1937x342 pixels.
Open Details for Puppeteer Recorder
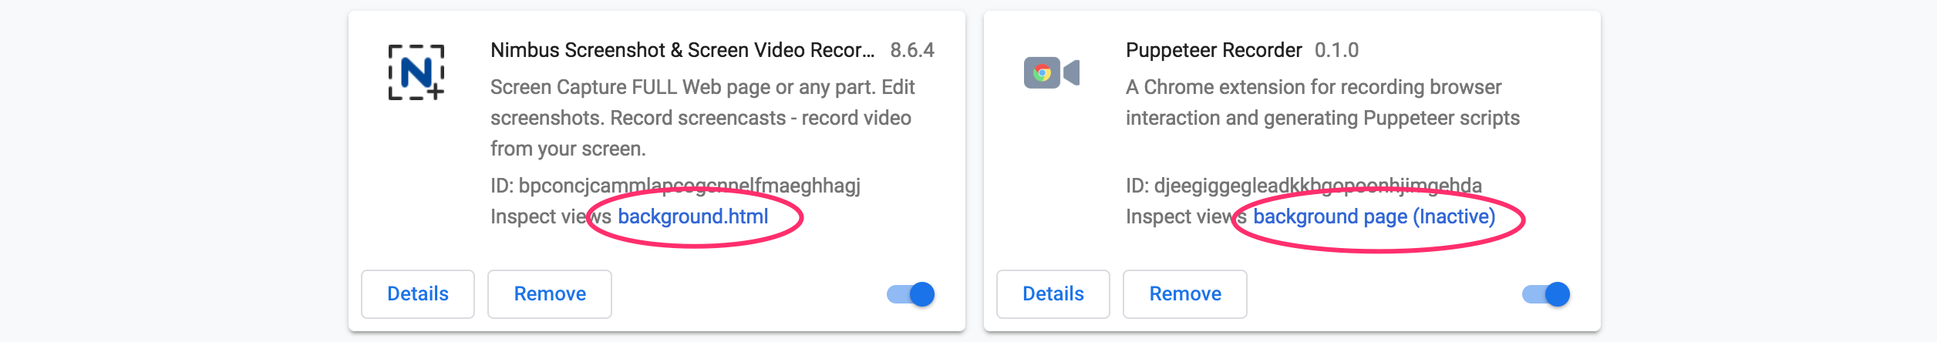coord(1053,294)
